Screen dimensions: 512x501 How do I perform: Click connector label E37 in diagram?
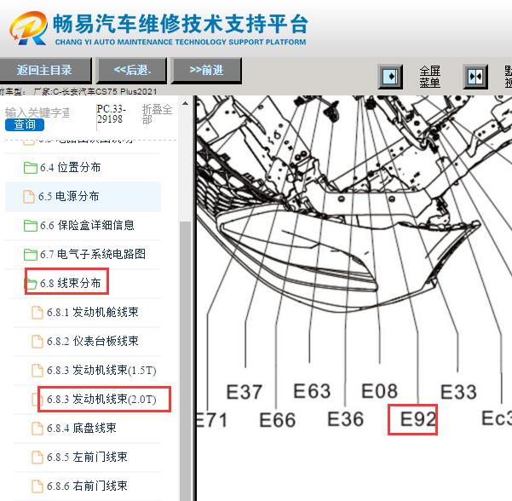[x=244, y=392]
